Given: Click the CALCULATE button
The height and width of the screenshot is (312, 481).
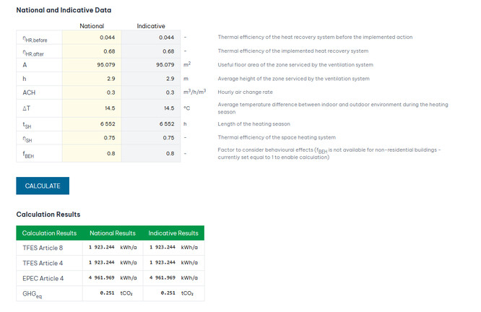Looking at the screenshot, I should coord(43,186).
